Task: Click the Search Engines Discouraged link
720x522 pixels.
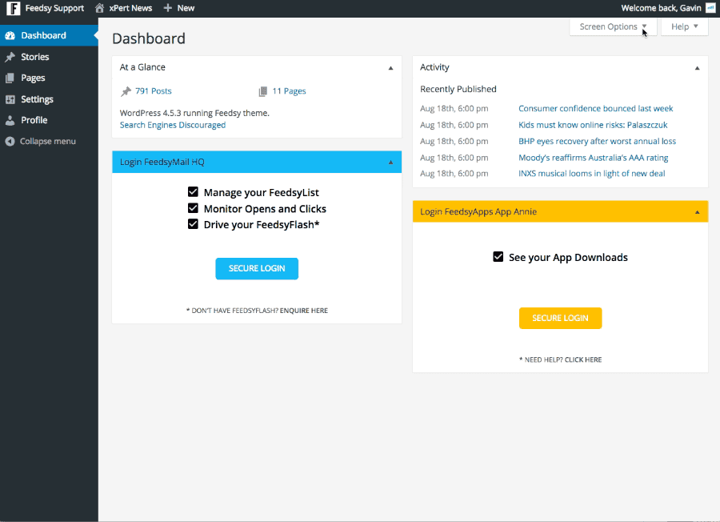Action: click(x=173, y=125)
